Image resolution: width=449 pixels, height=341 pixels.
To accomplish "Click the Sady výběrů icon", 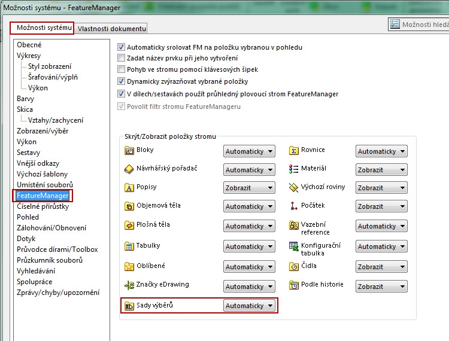I will 129,306.
